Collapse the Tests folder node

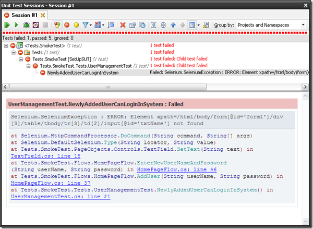[x=14, y=53]
